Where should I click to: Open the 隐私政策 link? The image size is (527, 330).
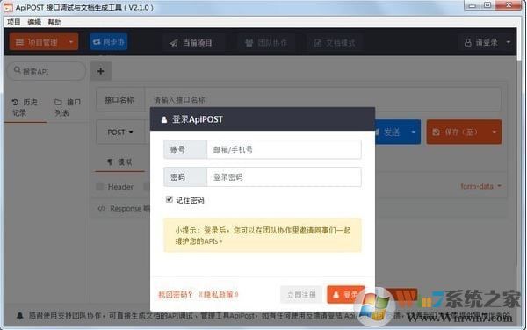coord(218,294)
